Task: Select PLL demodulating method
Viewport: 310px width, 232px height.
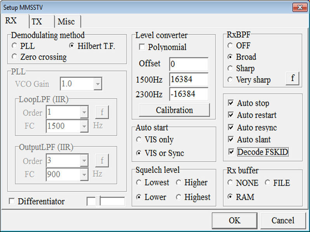Action: click(x=14, y=46)
